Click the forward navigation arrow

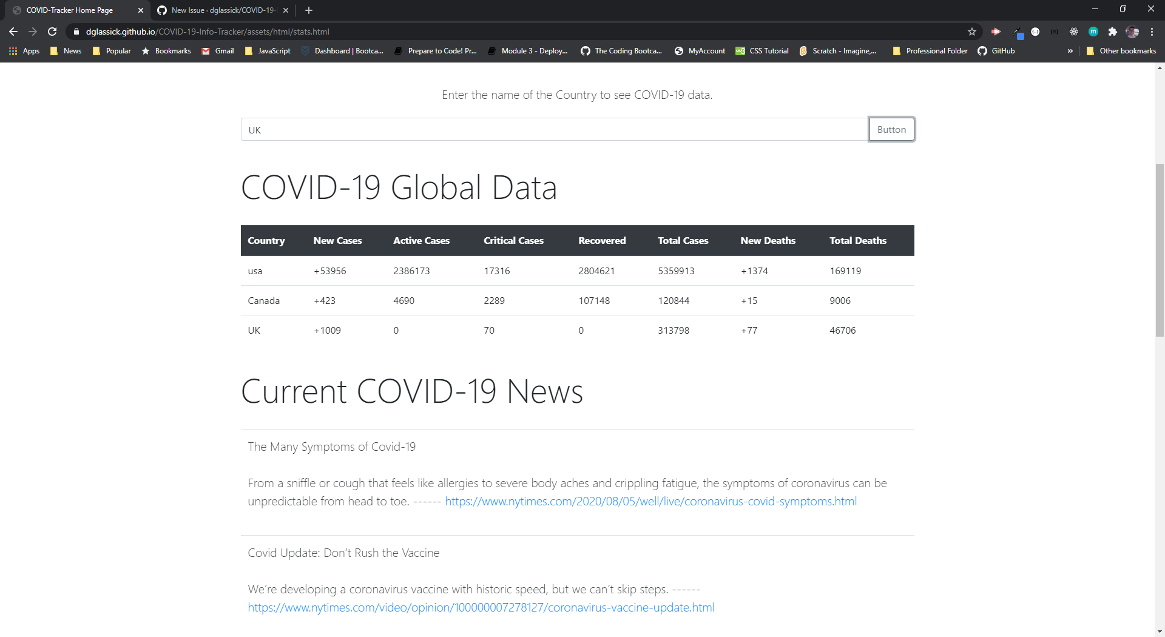point(32,32)
